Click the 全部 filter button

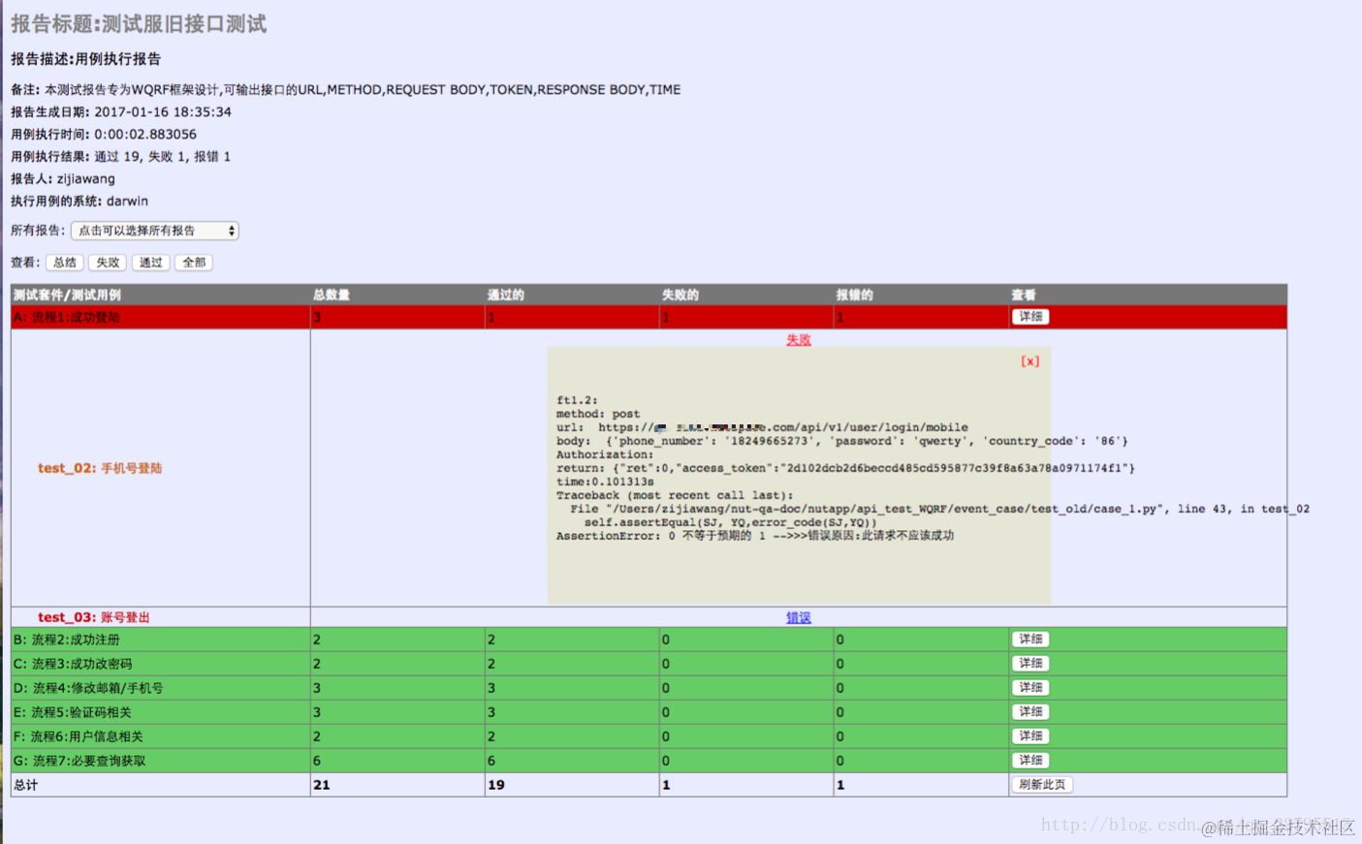[194, 263]
